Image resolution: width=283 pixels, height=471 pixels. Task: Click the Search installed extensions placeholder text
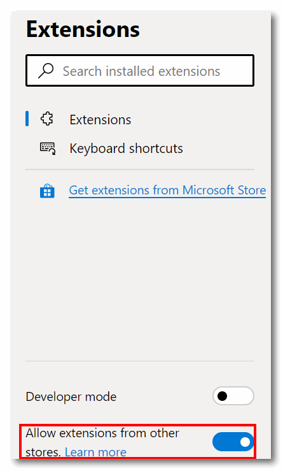pyautogui.click(x=141, y=71)
